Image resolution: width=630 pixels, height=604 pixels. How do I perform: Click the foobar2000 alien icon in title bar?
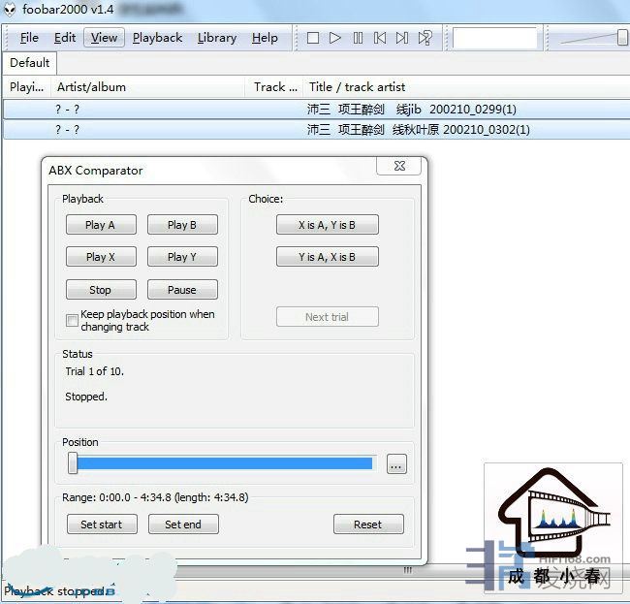pyautogui.click(x=11, y=11)
